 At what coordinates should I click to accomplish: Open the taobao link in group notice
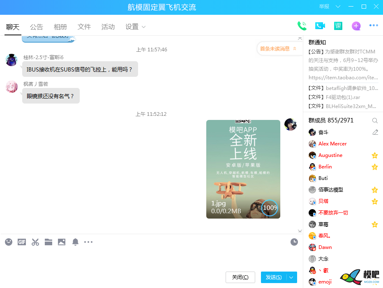click(343, 77)
